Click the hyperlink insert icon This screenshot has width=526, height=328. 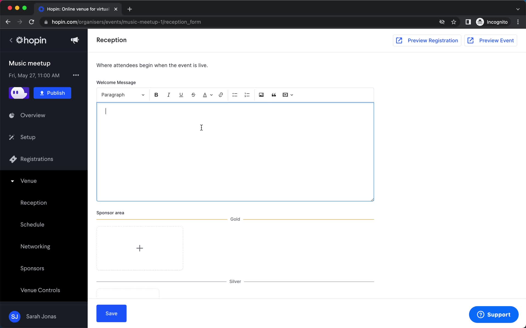point(220,95)
